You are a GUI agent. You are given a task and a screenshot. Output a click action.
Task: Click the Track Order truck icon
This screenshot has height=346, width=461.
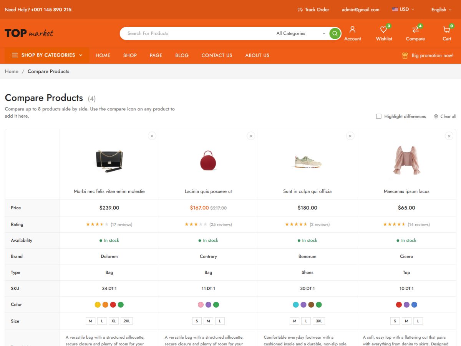click(300, 10)
